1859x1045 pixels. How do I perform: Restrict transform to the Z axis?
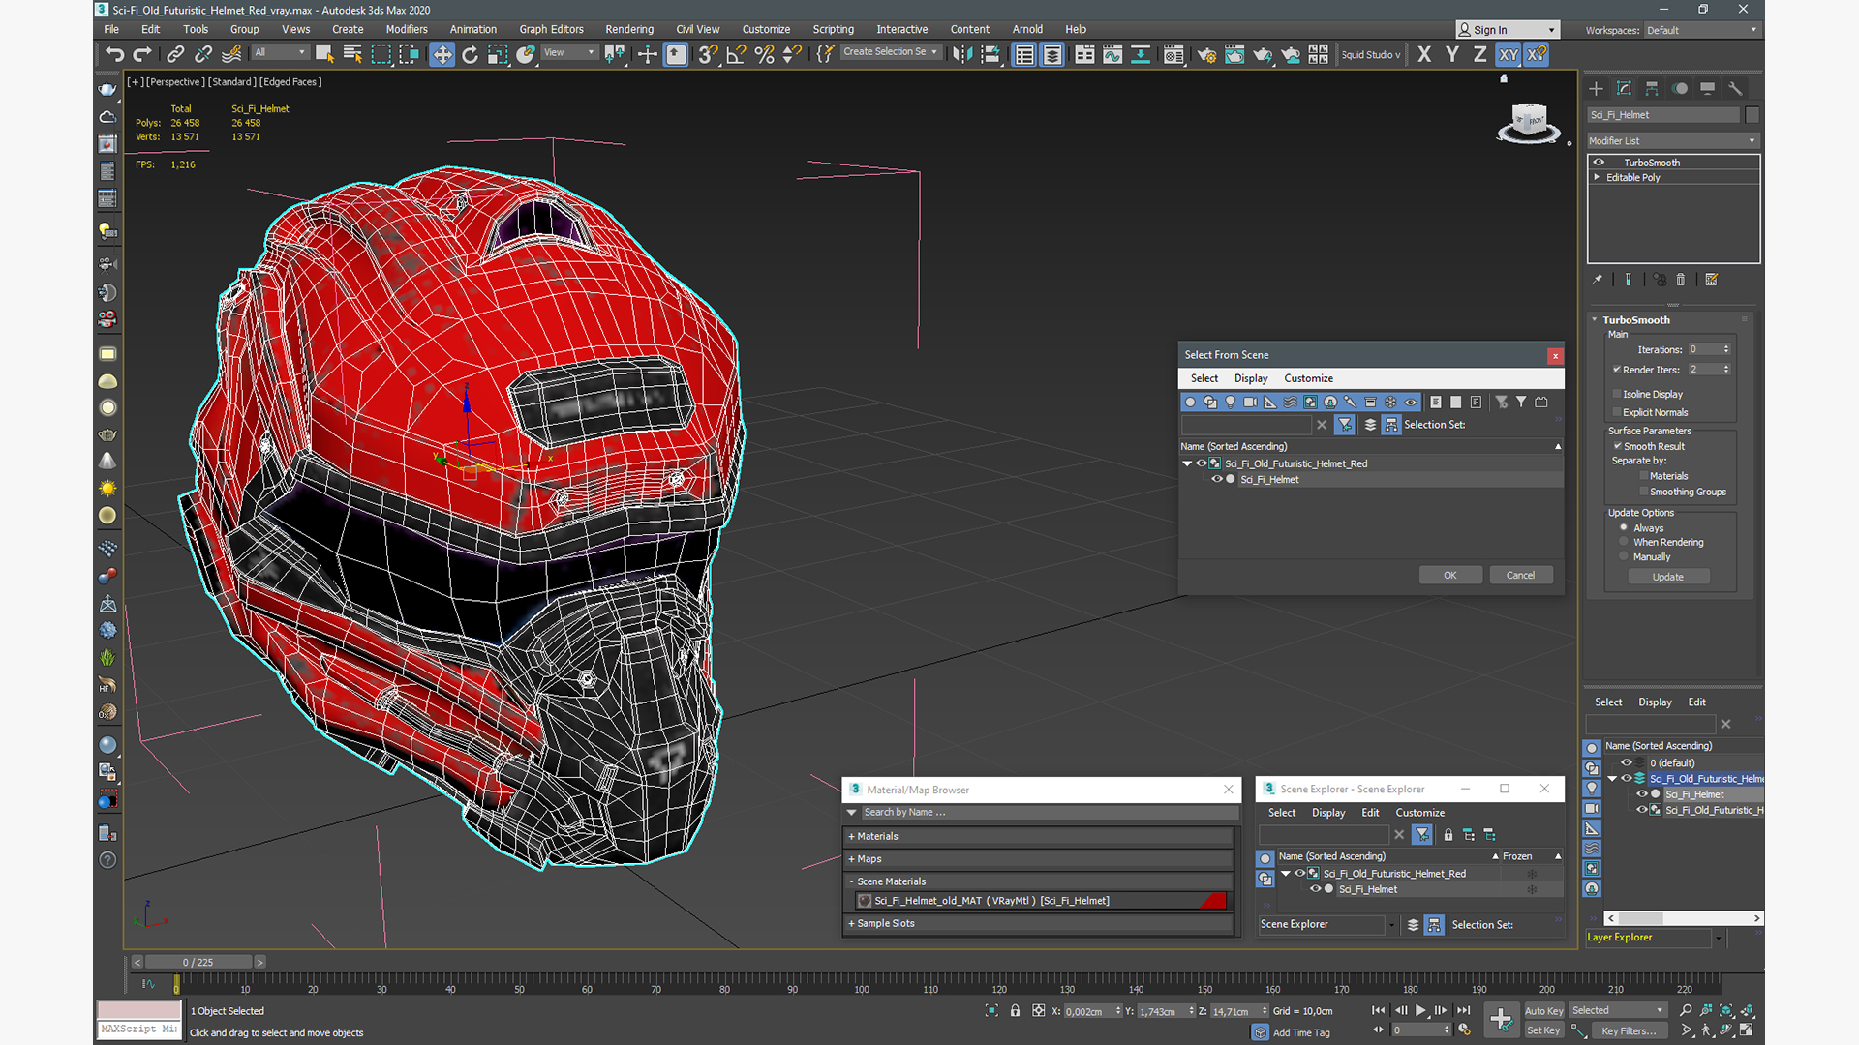[1479, 54]
